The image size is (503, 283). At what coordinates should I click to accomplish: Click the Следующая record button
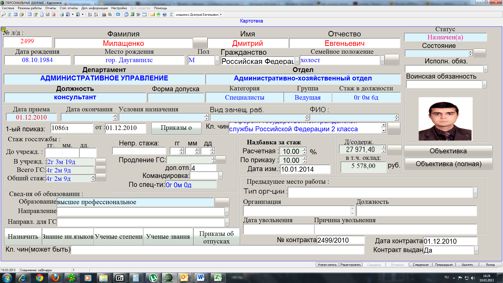click(420, 265)
